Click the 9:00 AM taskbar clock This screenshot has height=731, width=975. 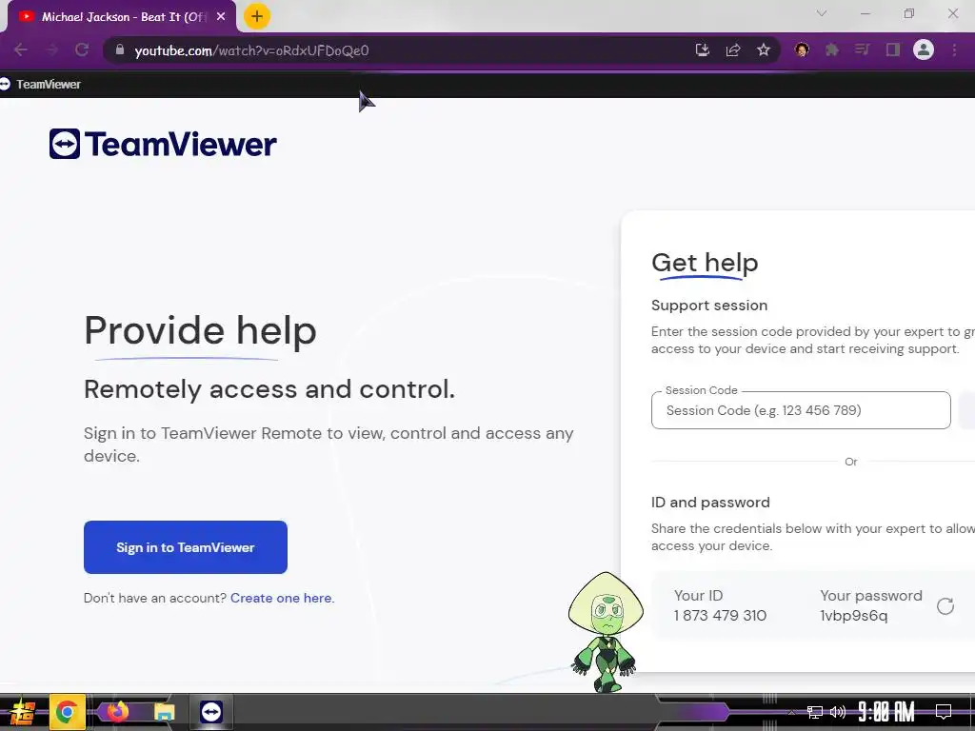pyautogui.click(x=886, y=712)
